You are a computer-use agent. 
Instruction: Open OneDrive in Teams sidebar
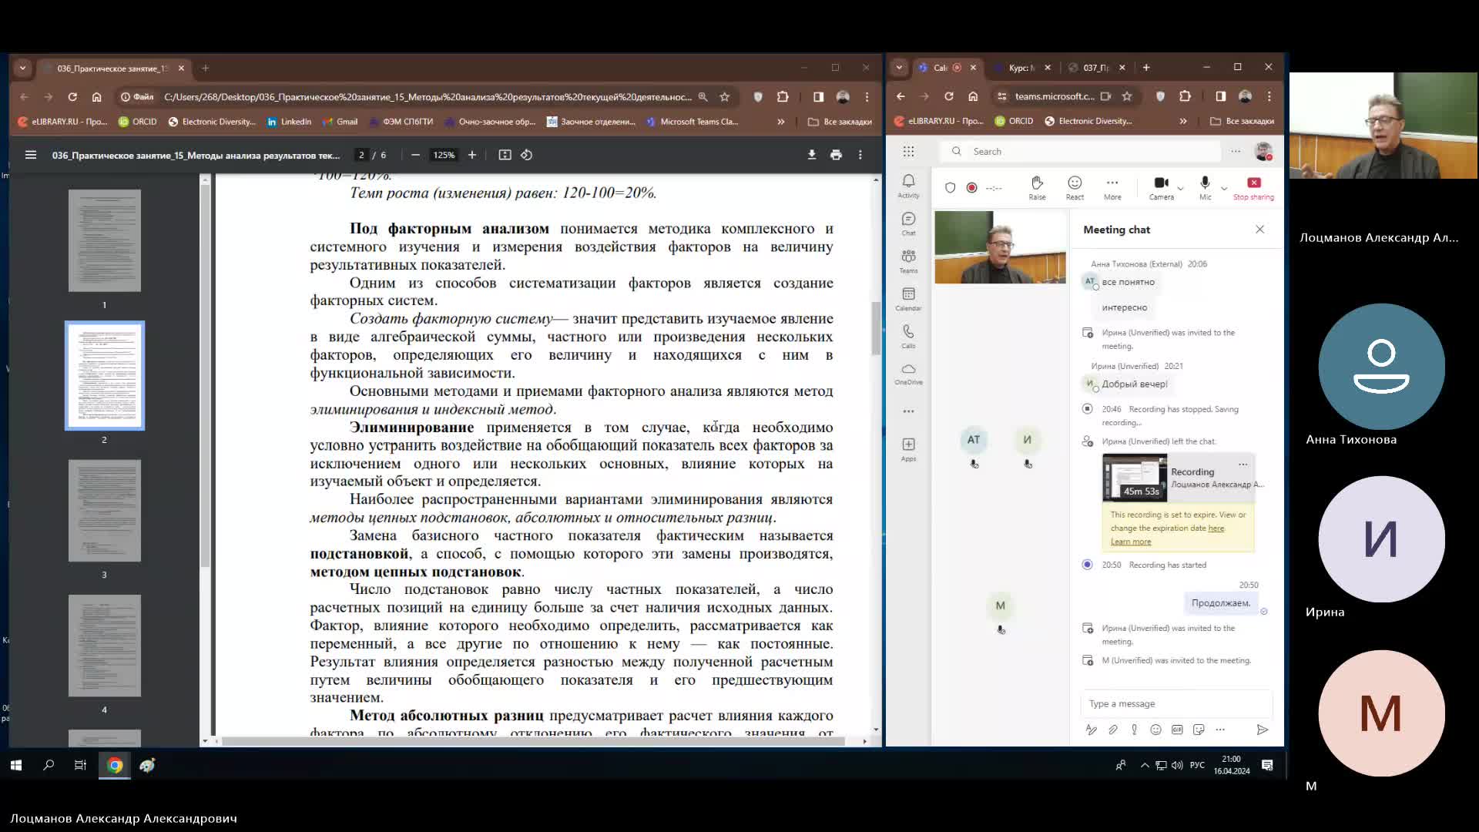point(909,374)
